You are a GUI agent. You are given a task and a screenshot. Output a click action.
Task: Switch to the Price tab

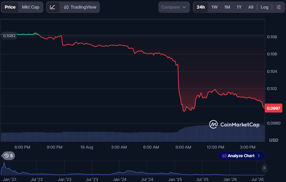point(10,7)
